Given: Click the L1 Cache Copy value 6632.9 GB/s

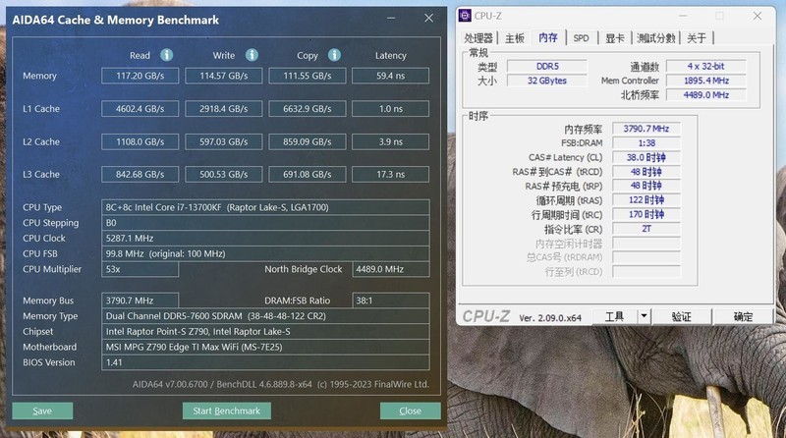Looking at the screenshot, I should point(308,109).
